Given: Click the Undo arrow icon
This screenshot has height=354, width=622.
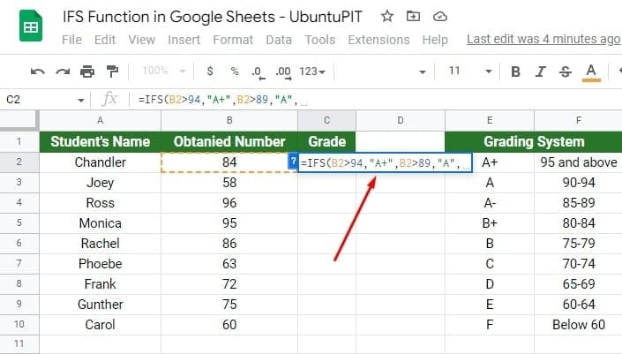Looking at the screenshot, I should [x=37, y=72].
